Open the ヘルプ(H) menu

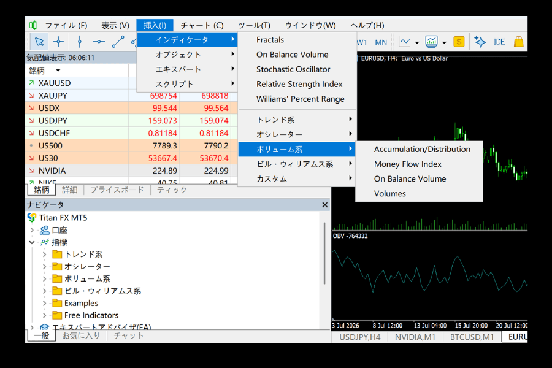click(367, 25)
